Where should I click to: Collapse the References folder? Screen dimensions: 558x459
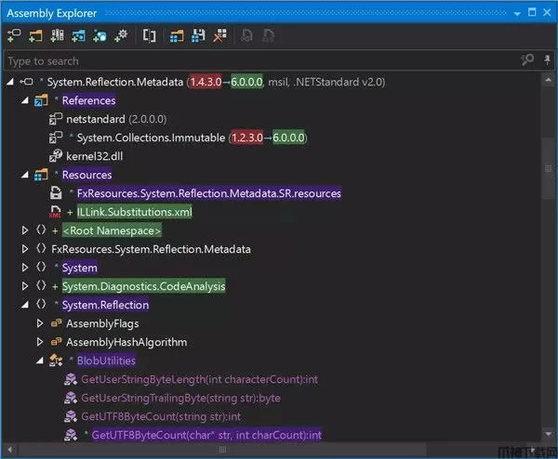tap(25, 100)
